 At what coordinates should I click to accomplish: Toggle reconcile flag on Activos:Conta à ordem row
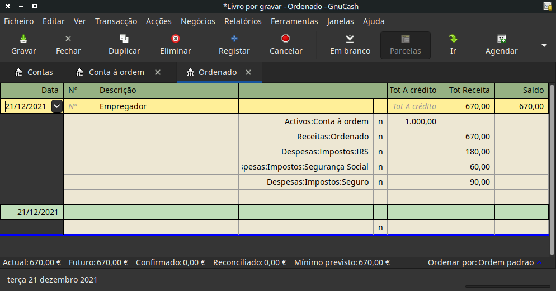(380, 121)
